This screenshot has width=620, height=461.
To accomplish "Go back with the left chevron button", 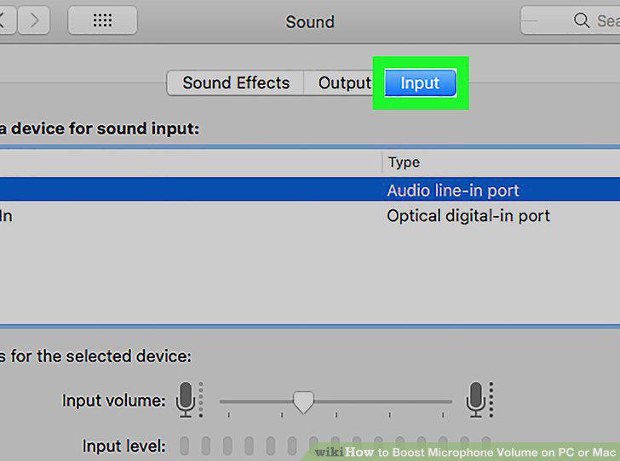I will tap(7, 20).
